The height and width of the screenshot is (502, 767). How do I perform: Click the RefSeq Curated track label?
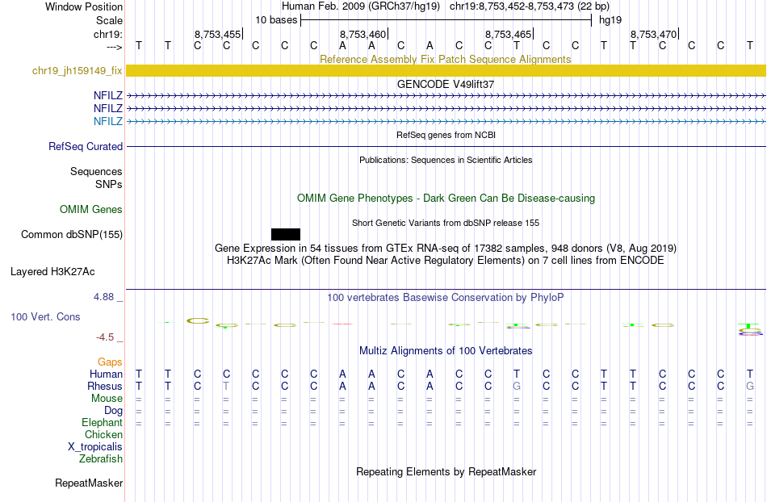86,146
